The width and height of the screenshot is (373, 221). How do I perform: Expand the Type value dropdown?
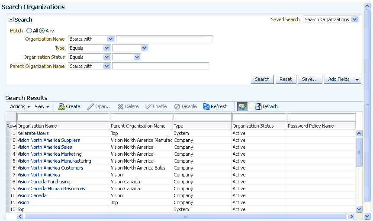coord(144,48)
